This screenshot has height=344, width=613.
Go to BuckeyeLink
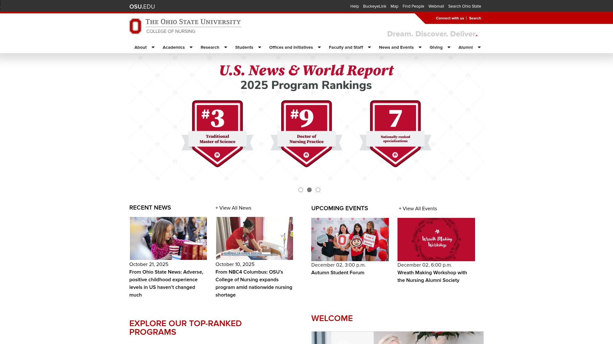(x=375, y=6)
